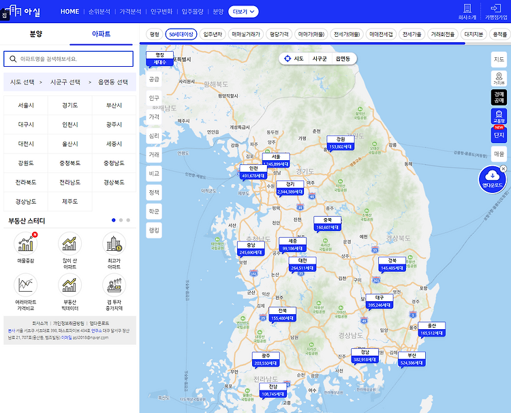Click the 가맹점가입 login icon
Image resolution: width=511 pixels, height=413 pixels.
coord(495,9)
